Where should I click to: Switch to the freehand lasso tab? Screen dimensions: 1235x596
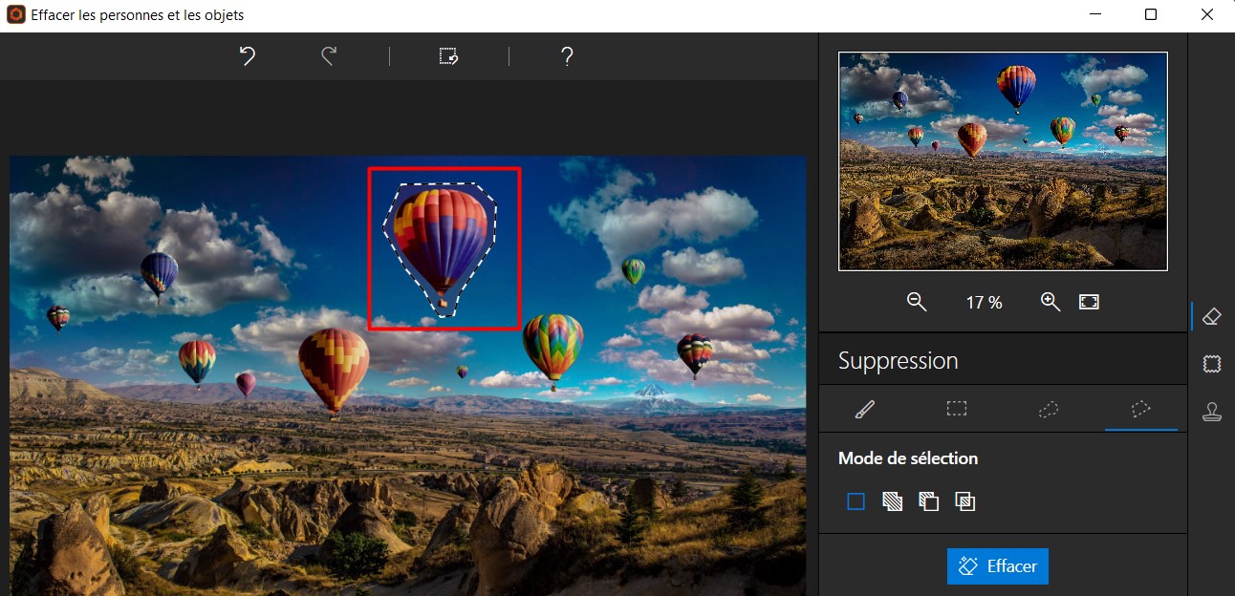click(1049, 409)
